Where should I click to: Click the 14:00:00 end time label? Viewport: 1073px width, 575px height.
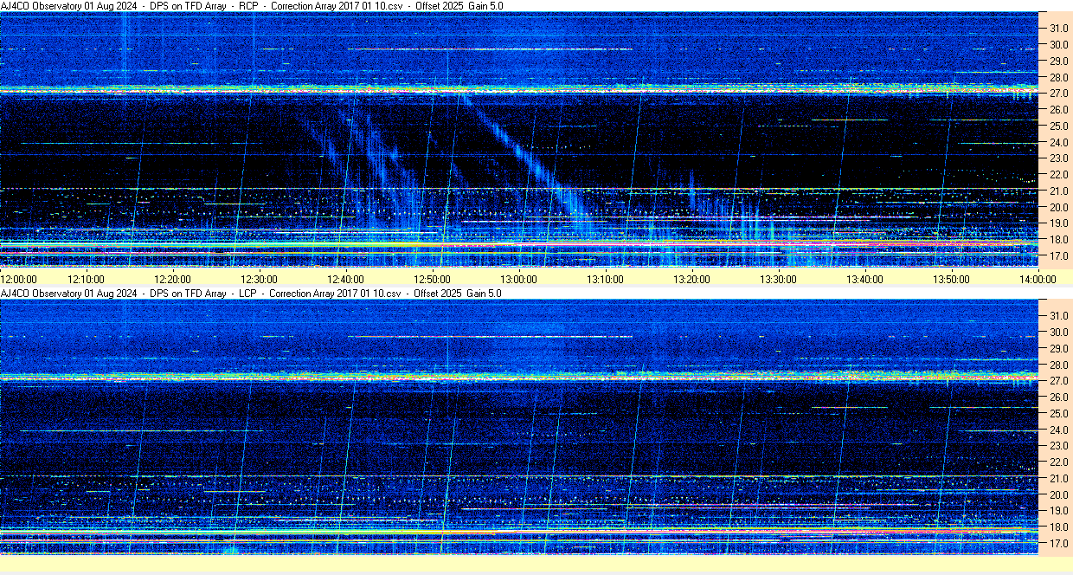pyautogui.click(x=1038, y=279)
